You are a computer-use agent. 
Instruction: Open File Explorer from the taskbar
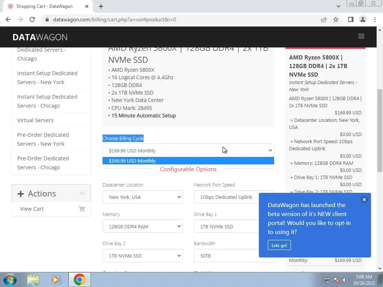(33, 280)
